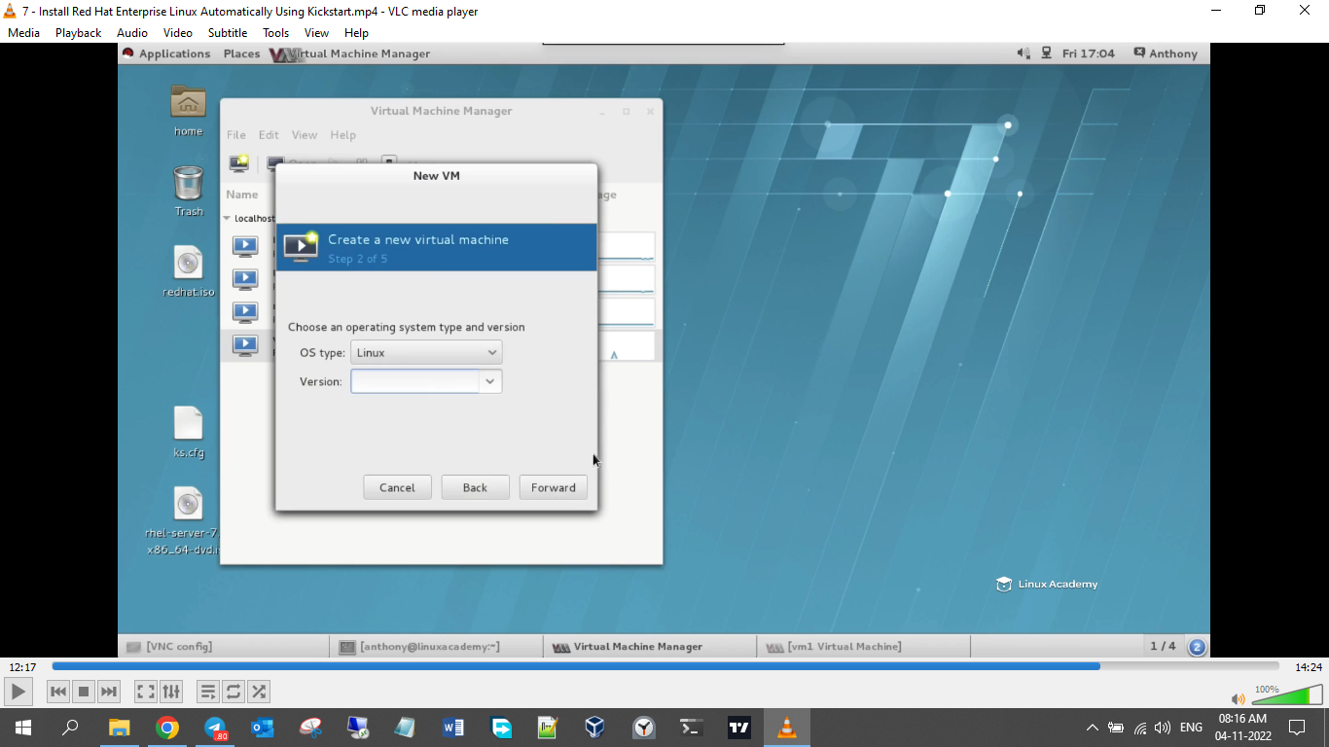Open File Explorer from taskbar
This screenshot has height=747, width=1329.
tap(119, 728)
